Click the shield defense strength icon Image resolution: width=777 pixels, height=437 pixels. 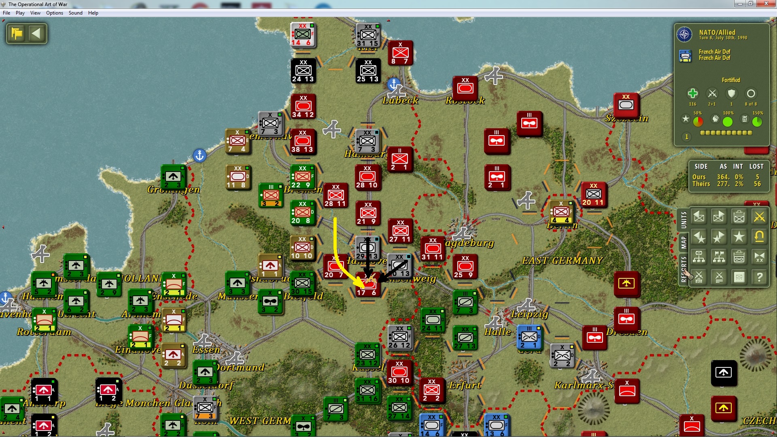(731, 93)
